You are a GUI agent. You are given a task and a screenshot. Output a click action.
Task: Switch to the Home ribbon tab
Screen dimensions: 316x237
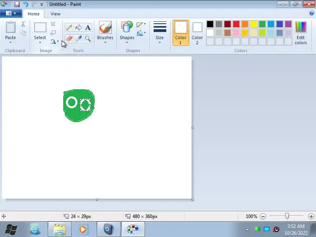tap(34, 14)
